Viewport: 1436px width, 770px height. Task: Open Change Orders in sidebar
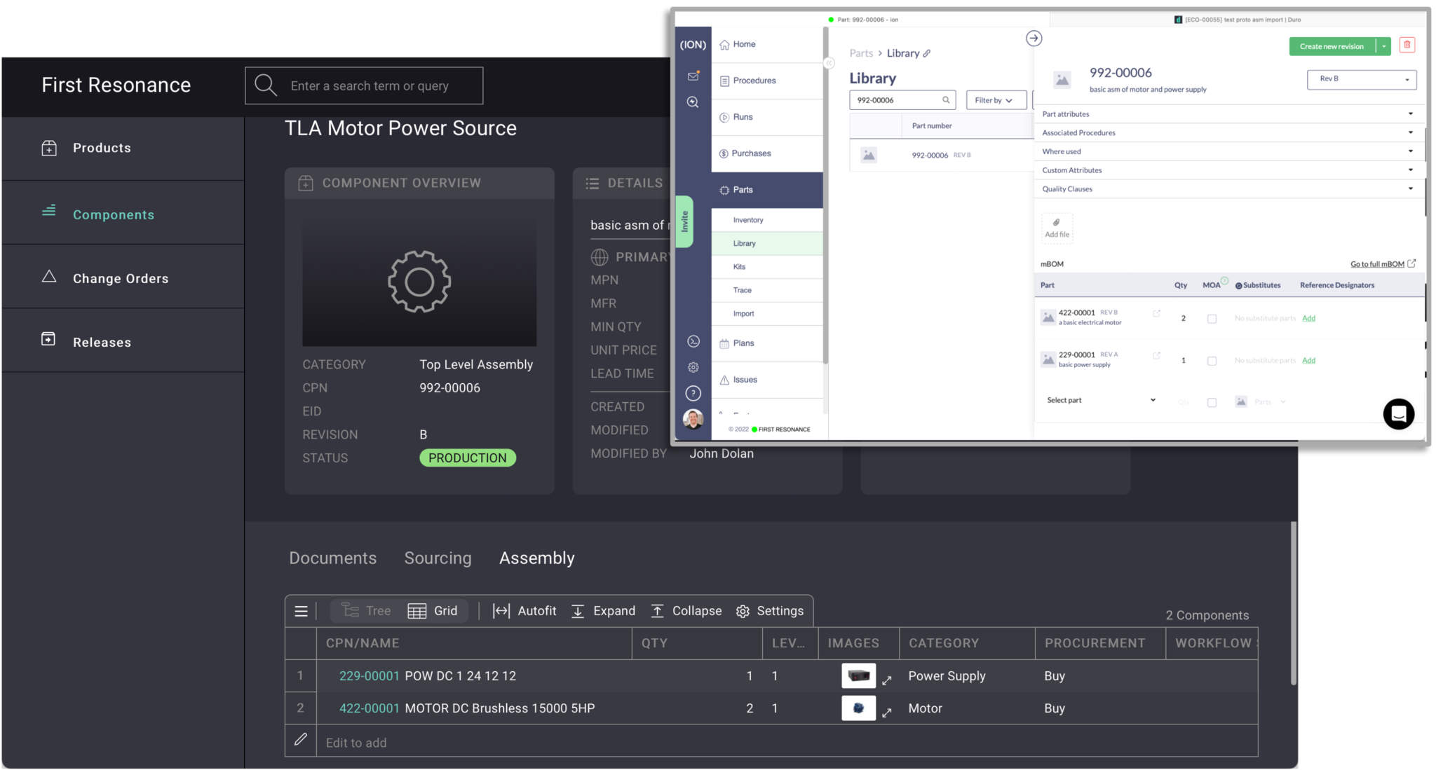click(x=120, y=278)
